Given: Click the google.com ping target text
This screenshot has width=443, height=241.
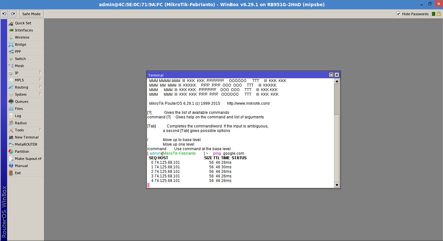Looking at the screenshot, I should (233, 153).
